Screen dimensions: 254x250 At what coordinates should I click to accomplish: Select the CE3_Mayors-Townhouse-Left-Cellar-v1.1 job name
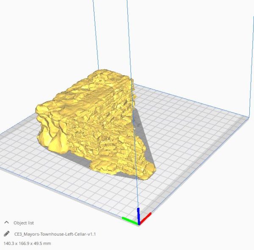pos(55,234)
